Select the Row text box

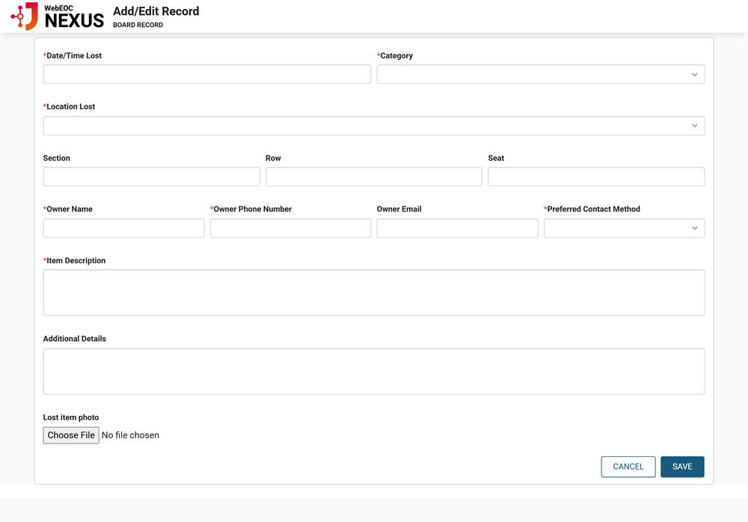(x=373, y=176)
